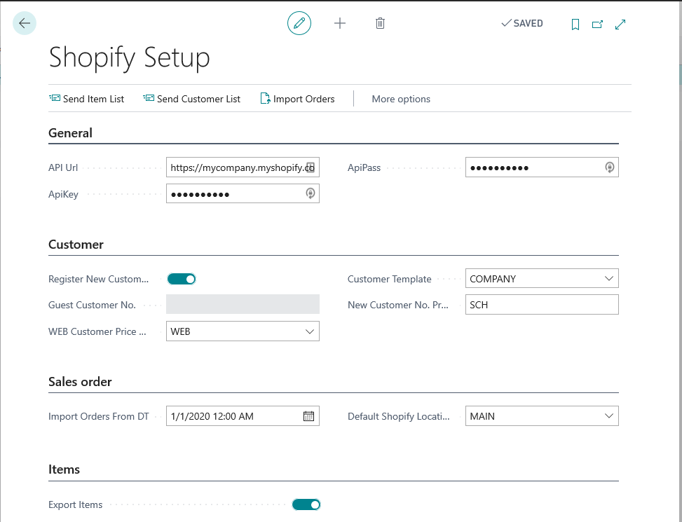
Task: Click the expand to full screen icon
Action: click(x=620, y=24)
